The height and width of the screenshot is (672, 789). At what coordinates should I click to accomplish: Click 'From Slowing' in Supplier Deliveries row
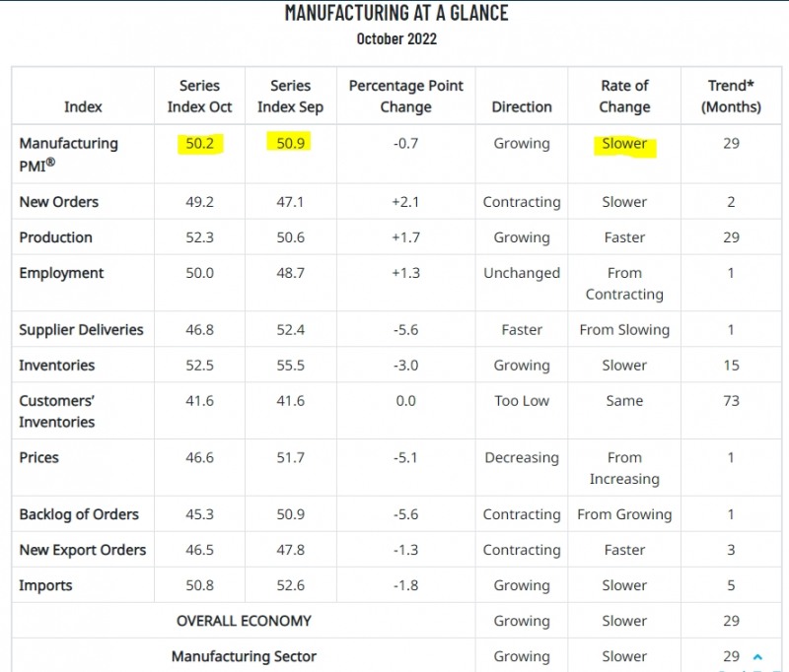pyautogui.click(x=624, y=330)
